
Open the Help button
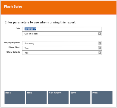point(37,97)
